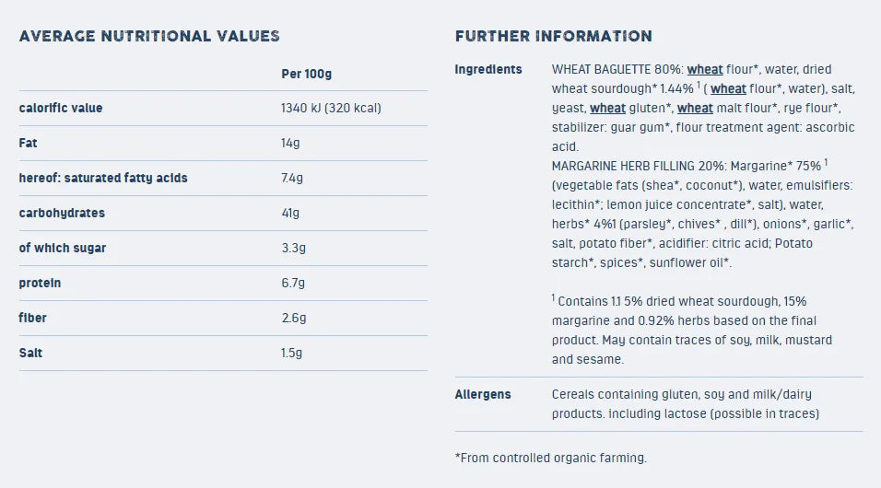Select the protein value 6.7g
The image size is (881, 488).
pyautogui.click(x=293, y=283)
